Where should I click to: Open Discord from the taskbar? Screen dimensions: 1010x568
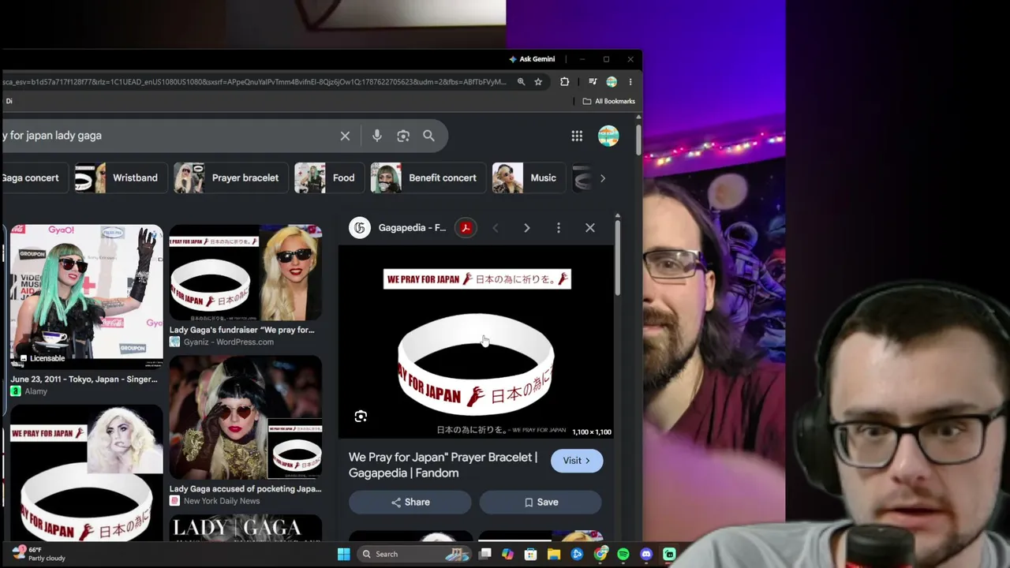(x=646, y=555)
